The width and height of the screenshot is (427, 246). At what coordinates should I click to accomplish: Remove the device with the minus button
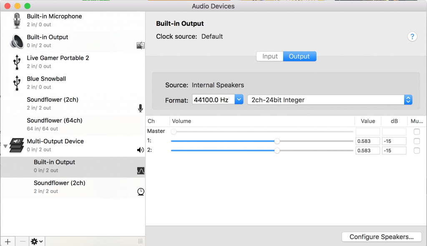(x=23, y=241)
